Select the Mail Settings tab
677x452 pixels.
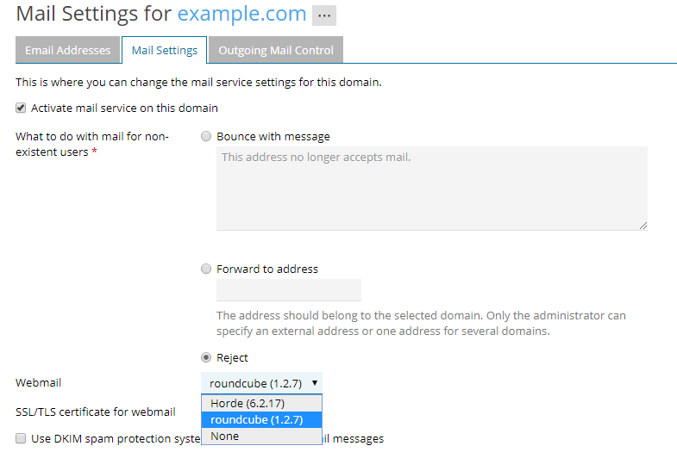pos(164,50)
